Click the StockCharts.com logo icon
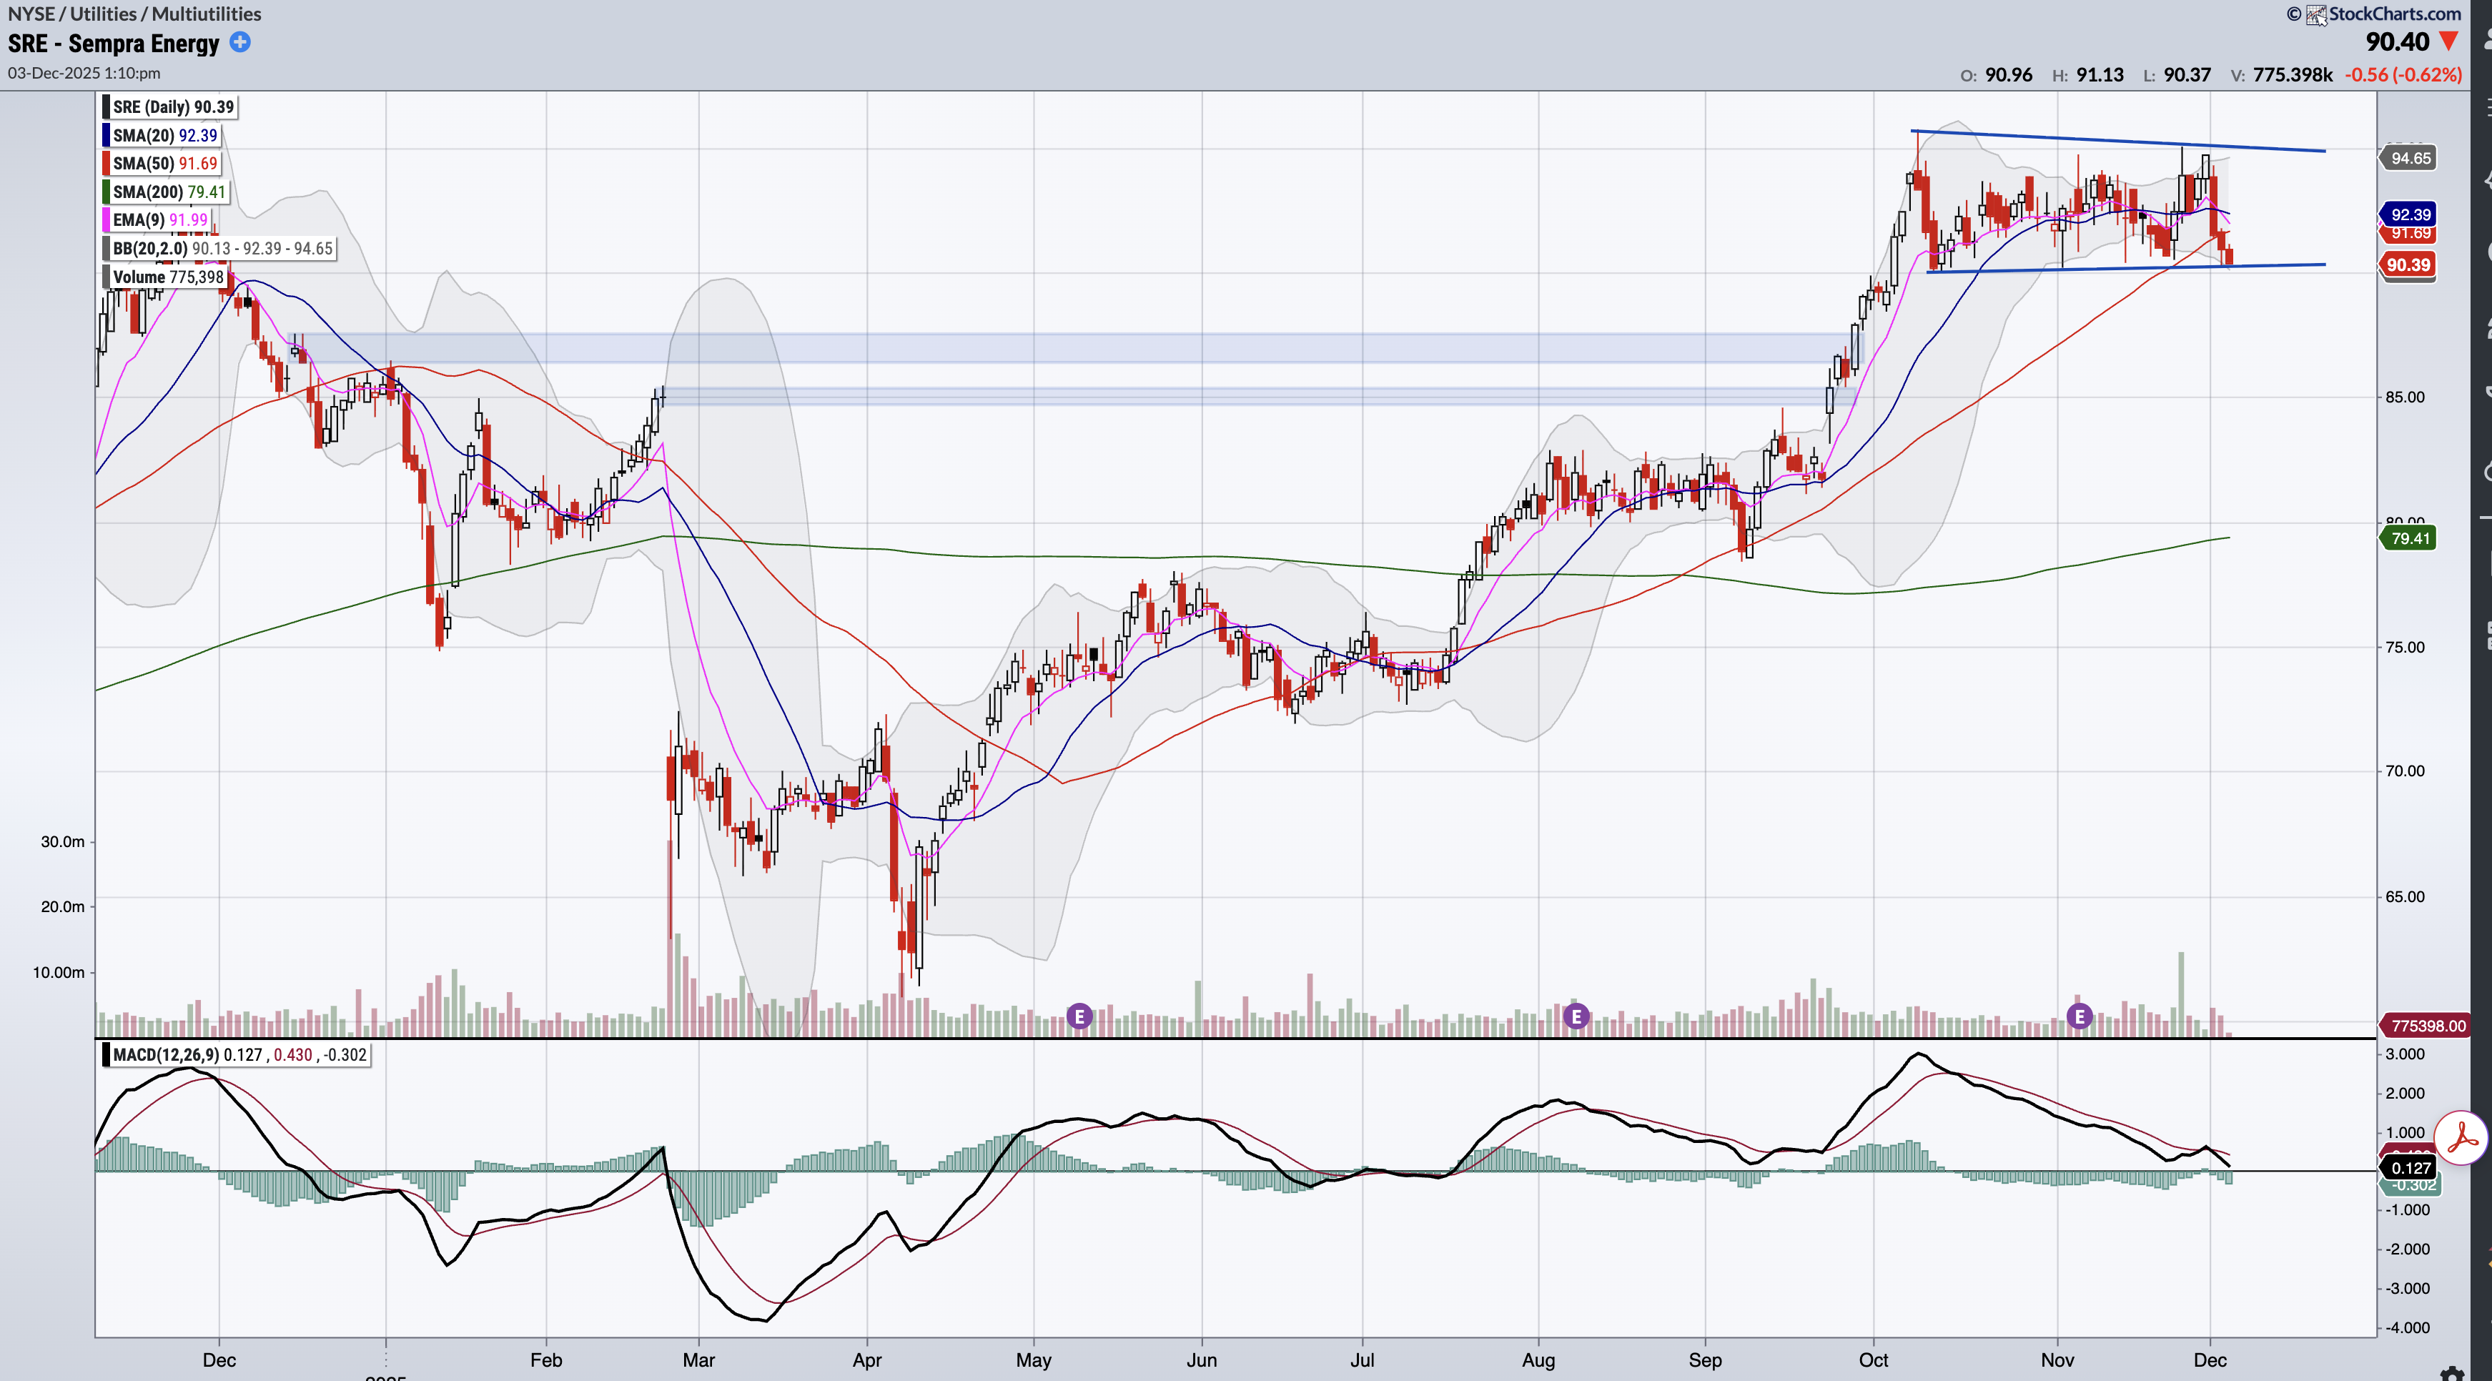The width and height of the screenshot is (2492, 1381). 2316,14
